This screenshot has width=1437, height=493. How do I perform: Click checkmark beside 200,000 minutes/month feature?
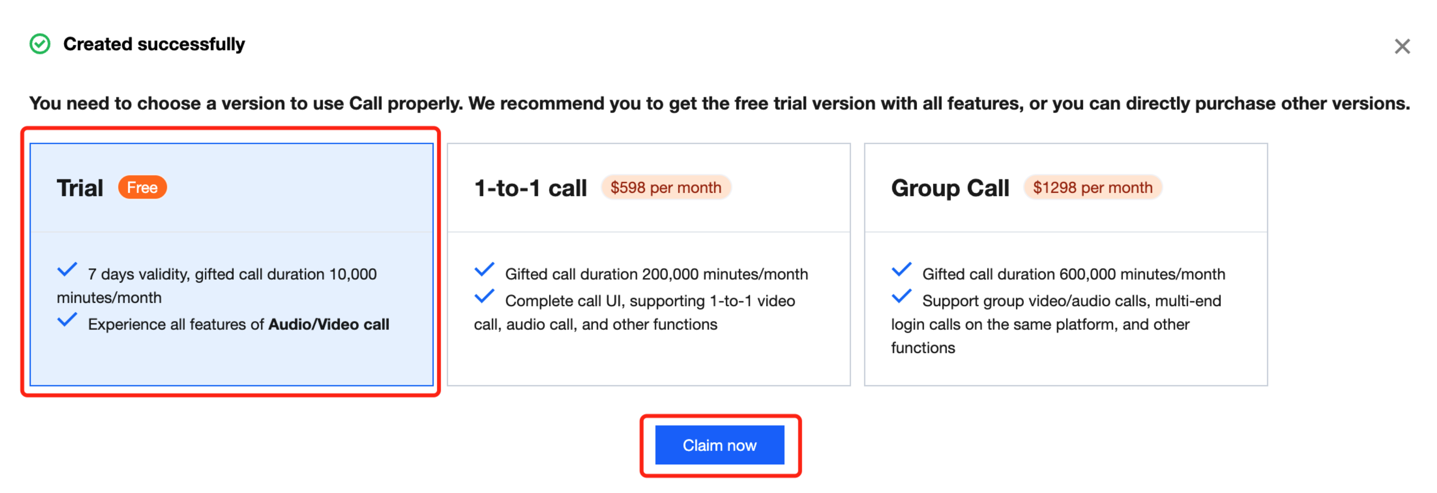tap(484, 270)
